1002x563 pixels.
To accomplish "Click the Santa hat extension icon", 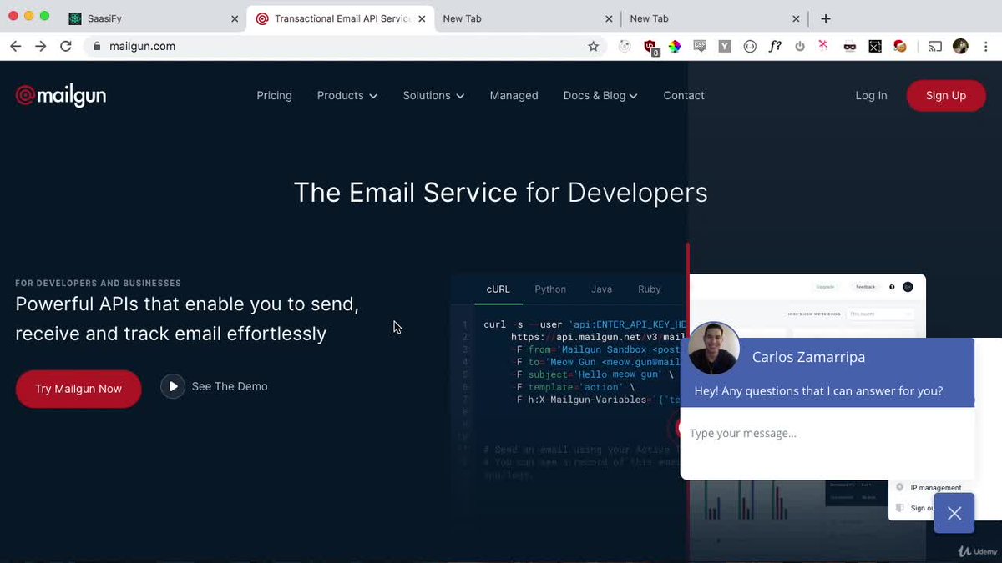I will (900, 47).
